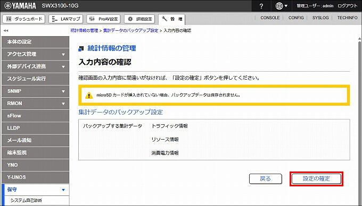Click the microSD warning triangle icon
362x206 pixels.
coord(89,95)
